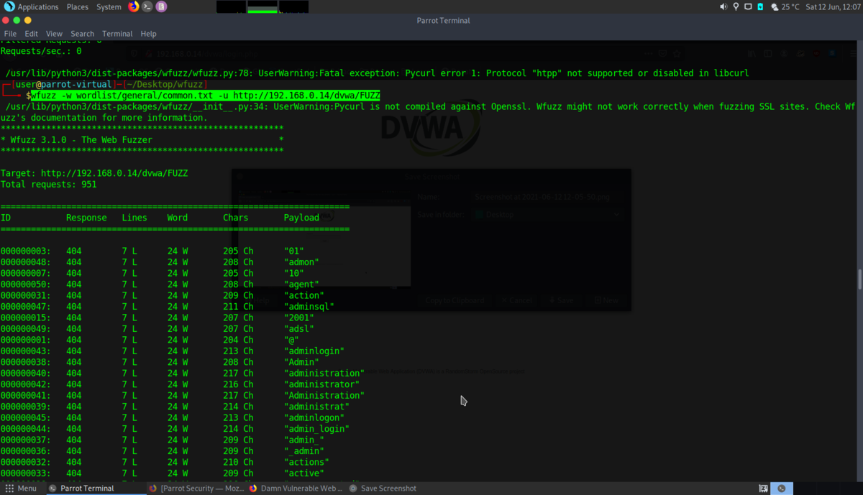Click the green window button
The image size is (863, 495).
coord(17,20)
